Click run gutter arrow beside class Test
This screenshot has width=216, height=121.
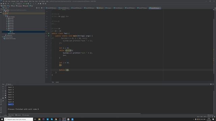tap(49, 33)
